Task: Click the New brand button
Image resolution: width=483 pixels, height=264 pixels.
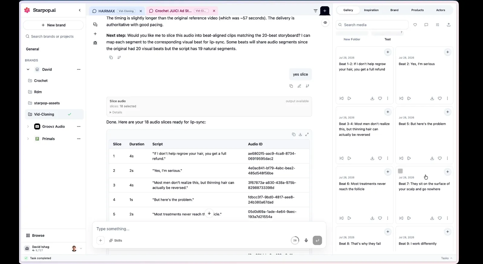Action: point(53,25)
